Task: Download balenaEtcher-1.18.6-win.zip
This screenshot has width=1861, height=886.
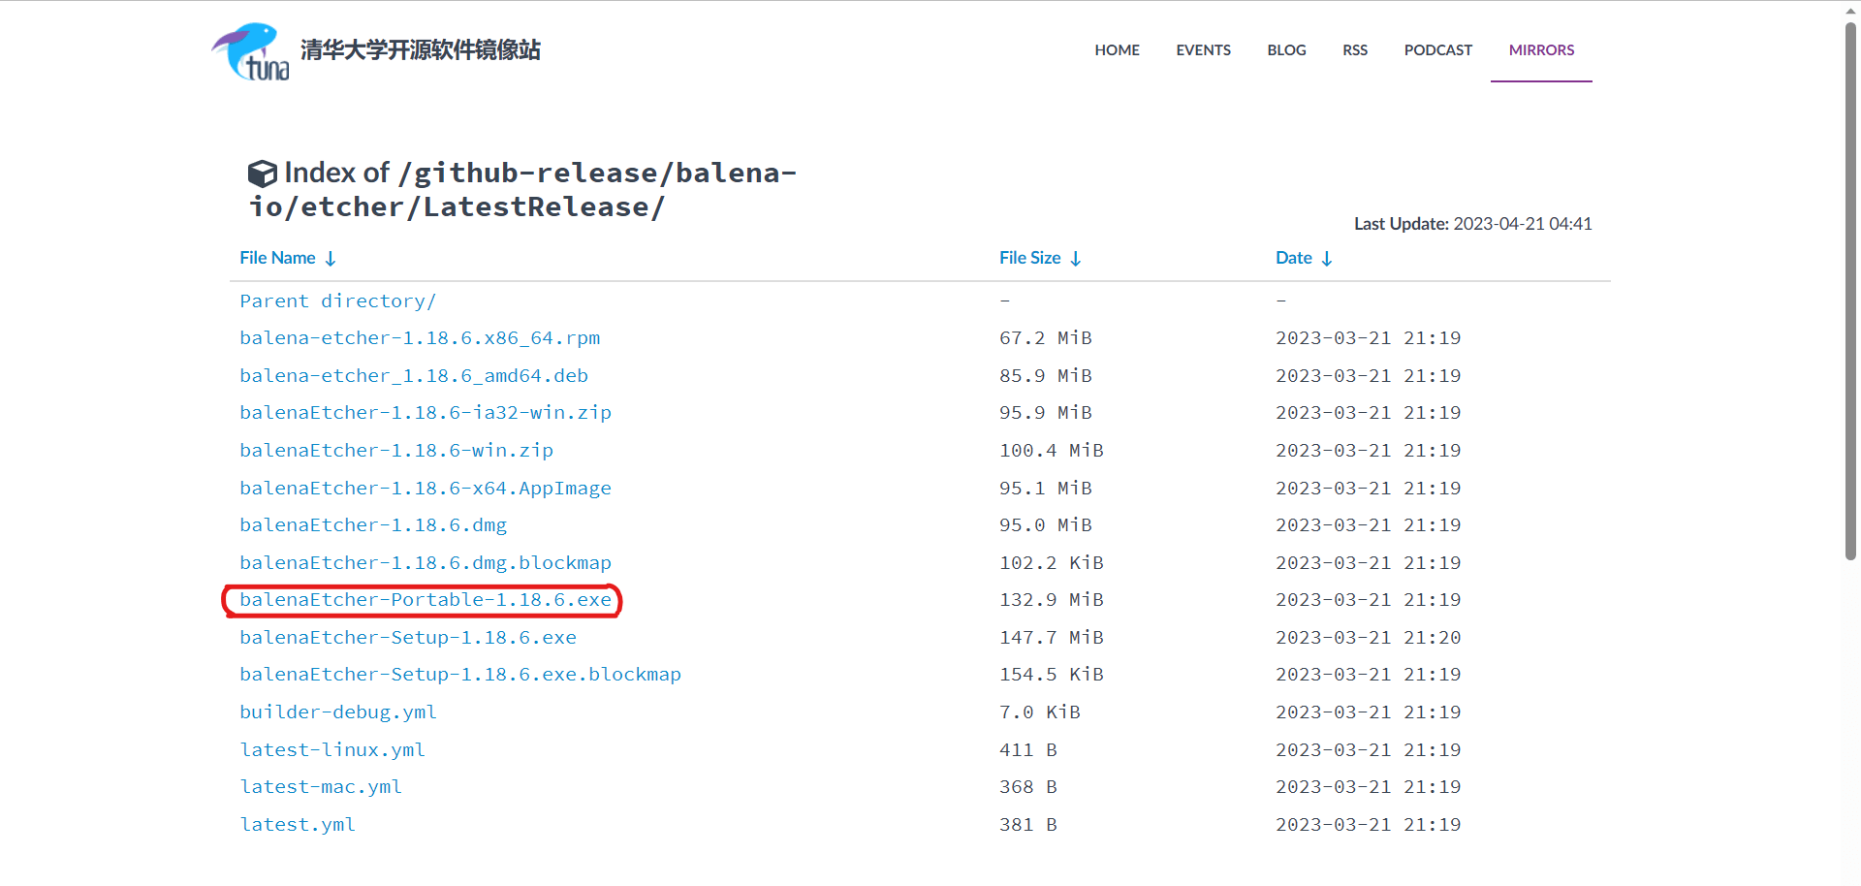Action: (x=396, y=451)
